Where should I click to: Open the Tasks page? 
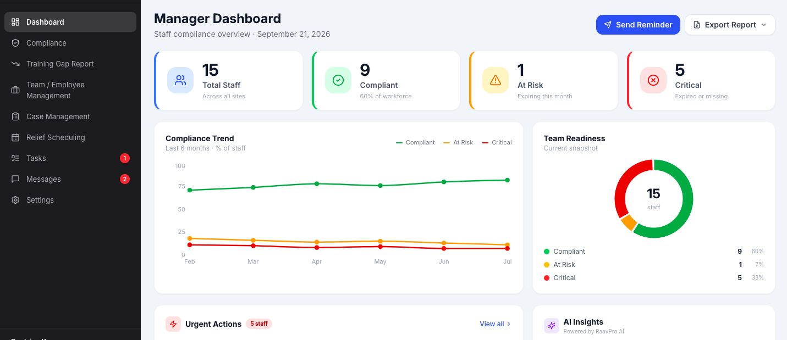[70, 158]
